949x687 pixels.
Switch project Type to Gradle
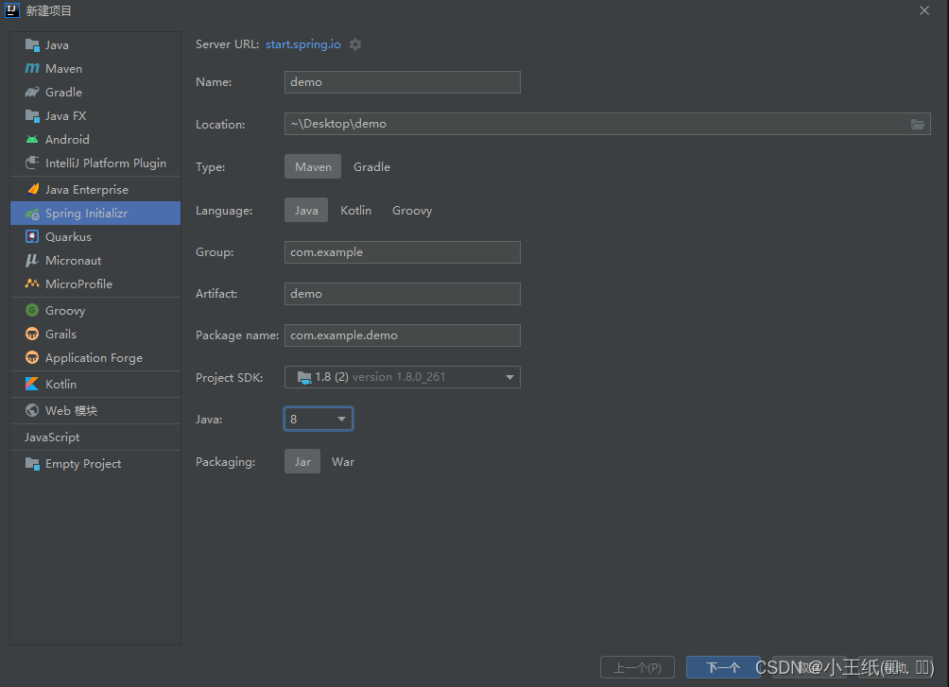click(371, 166)
